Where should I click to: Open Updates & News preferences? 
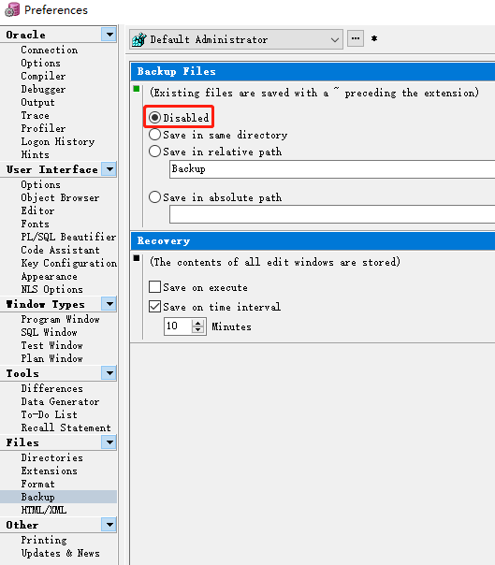coord(60,553)
